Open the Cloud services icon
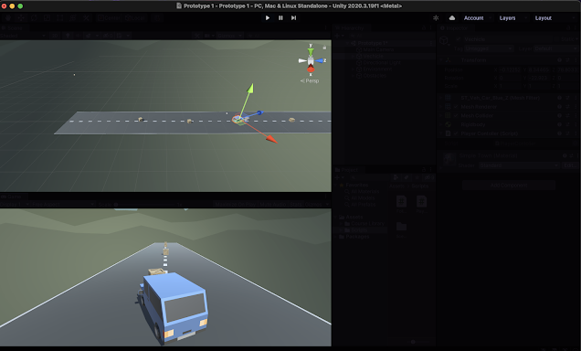581x351 pixels. [452, 17]
